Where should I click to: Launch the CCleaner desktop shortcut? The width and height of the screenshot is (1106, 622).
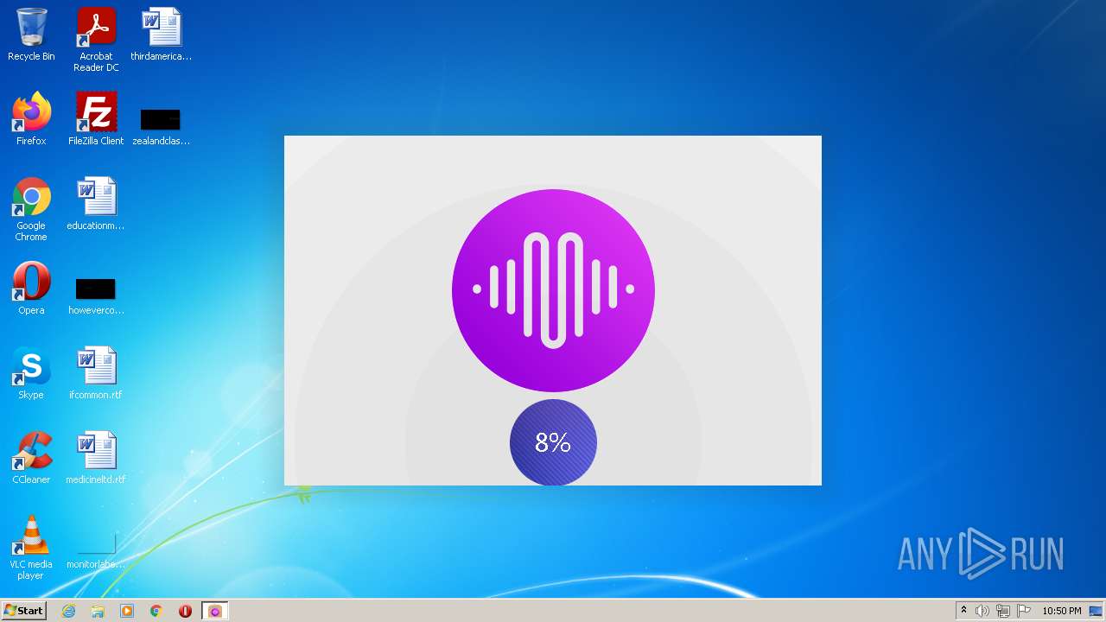click(x=31, y=458)
